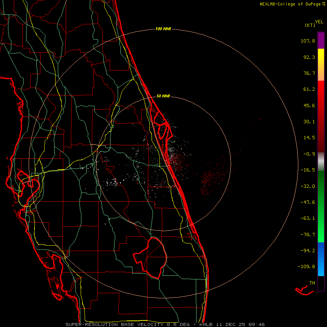Click the 14.5 velocity scale value
The image size is (327, 327).
(x=309, y=138)
